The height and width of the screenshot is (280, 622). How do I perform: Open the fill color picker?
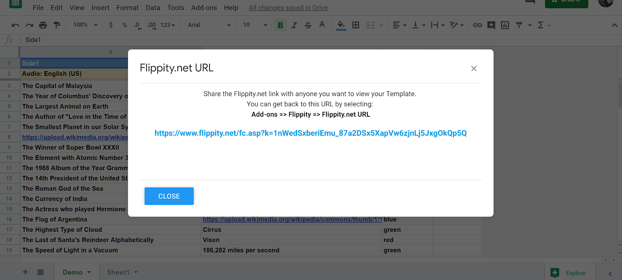(341, 25)
